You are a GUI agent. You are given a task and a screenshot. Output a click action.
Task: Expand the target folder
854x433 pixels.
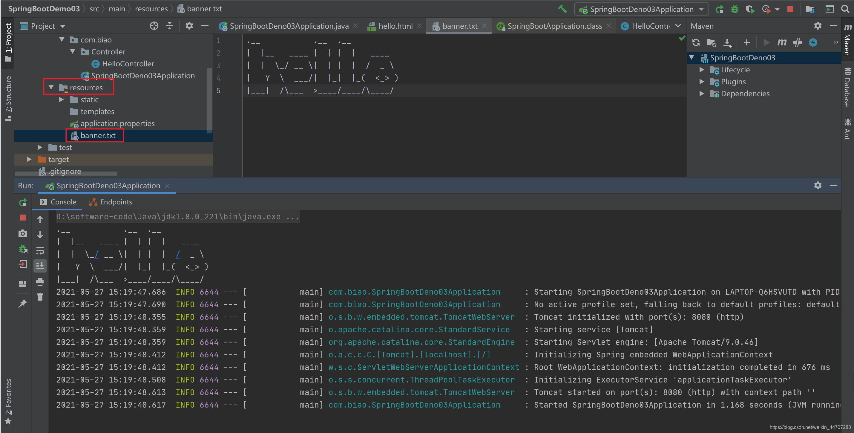[x=29, y=159]
